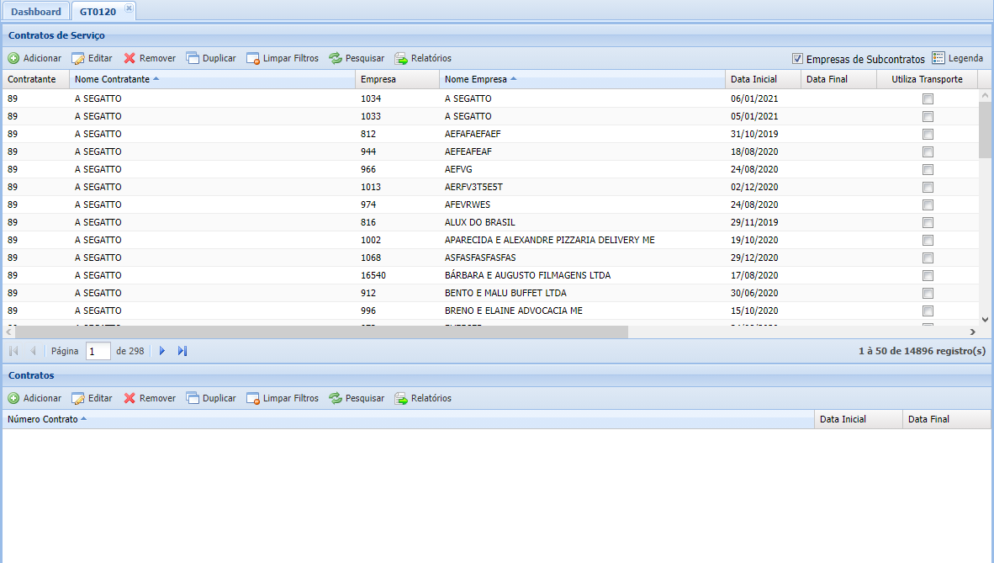Go to the next page arrow
Viewport: 994px width, 563px height.
tap(162, 351)
